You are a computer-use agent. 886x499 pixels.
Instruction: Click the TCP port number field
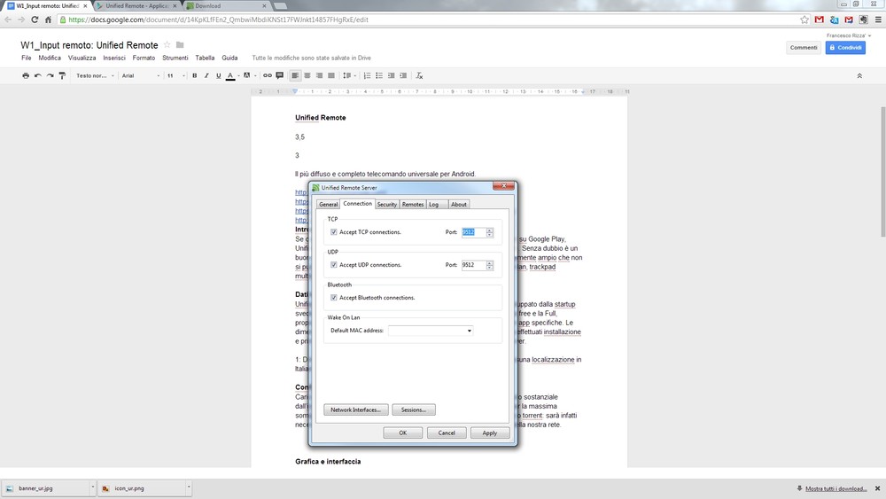472,232
